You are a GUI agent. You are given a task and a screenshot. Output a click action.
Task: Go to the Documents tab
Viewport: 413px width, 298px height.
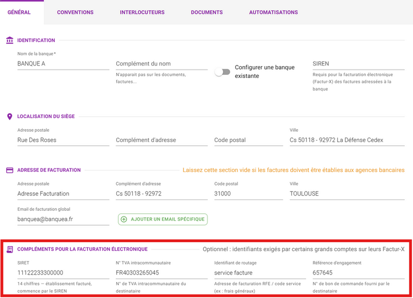click(207, 12)
